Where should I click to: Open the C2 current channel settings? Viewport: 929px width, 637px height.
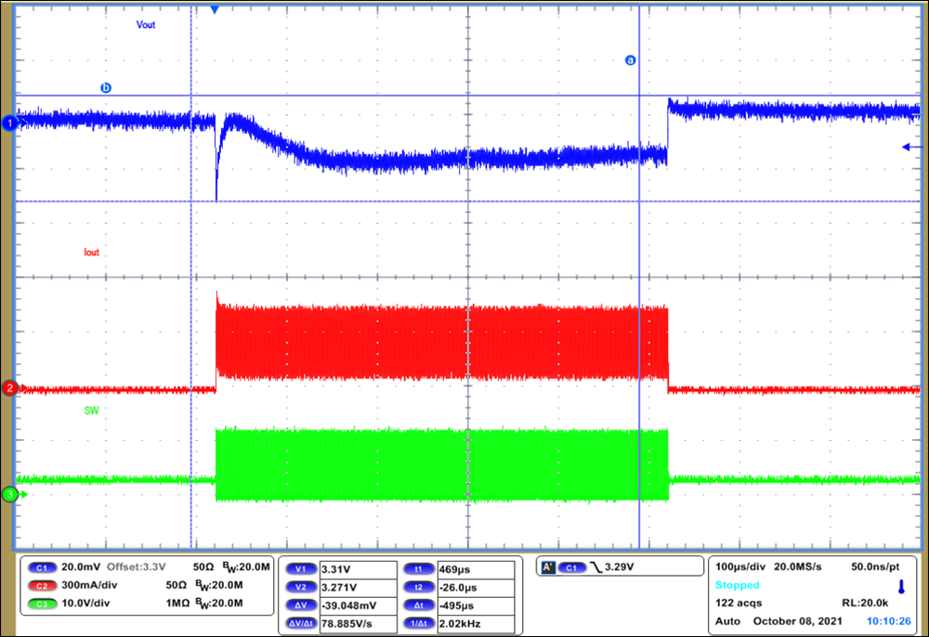[45, 586]
